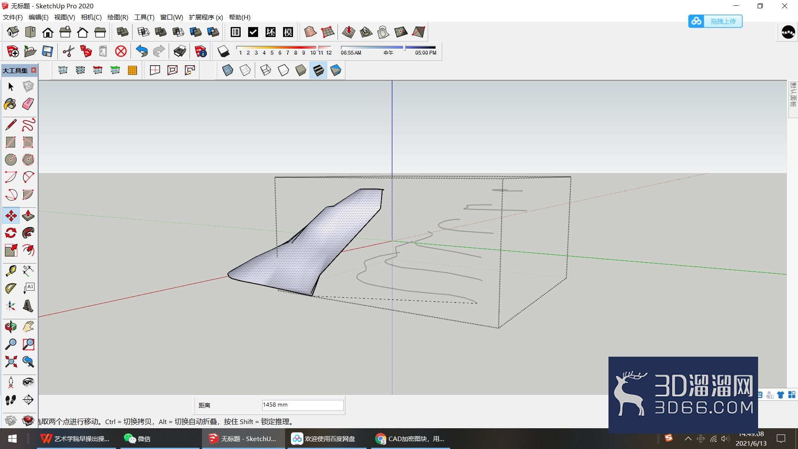798x449 pixels.
Task: Switch to Iso view
Action: point(13,32)
